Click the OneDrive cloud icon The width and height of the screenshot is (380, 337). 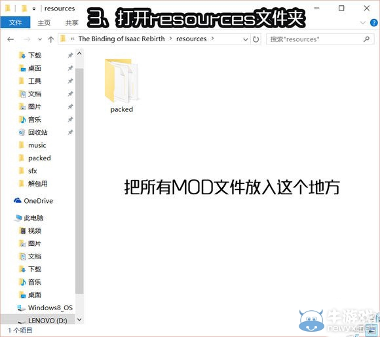pyautogui.click(x=18, y=200)
